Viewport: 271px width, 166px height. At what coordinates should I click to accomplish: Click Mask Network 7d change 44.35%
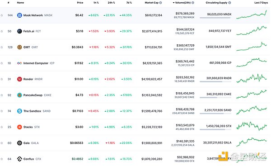[x=126, y=15]
